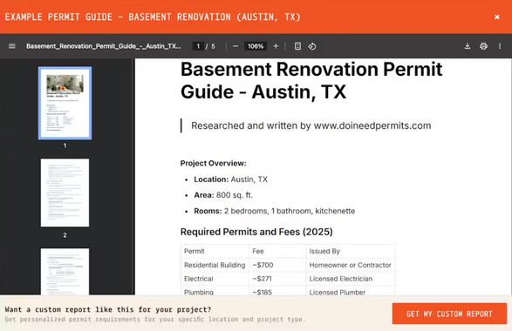Close the example permit guide modal
The height and width of the screenshot is (331, 512).
tap(496, 17)
